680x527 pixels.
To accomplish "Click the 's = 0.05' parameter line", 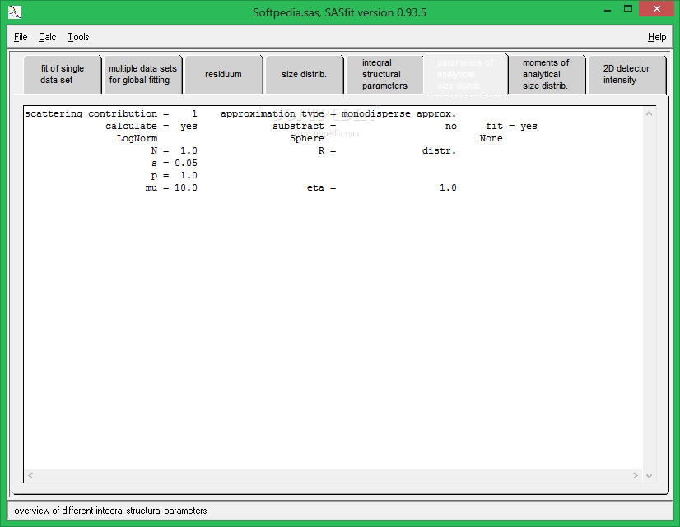I will tap(175, 163).
